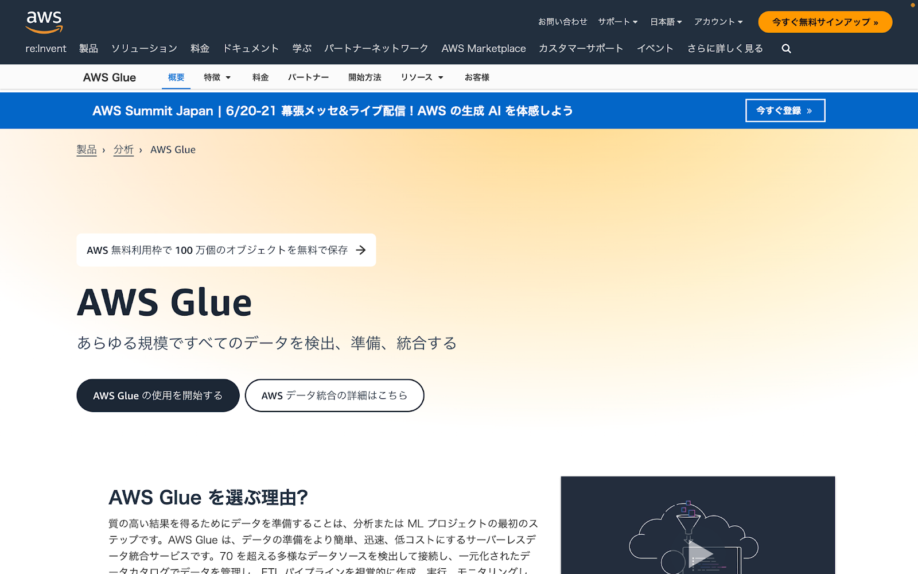Screen dimensions: 918x574
Task: Open re:Invent in main nav
Action: pos(46,49)
